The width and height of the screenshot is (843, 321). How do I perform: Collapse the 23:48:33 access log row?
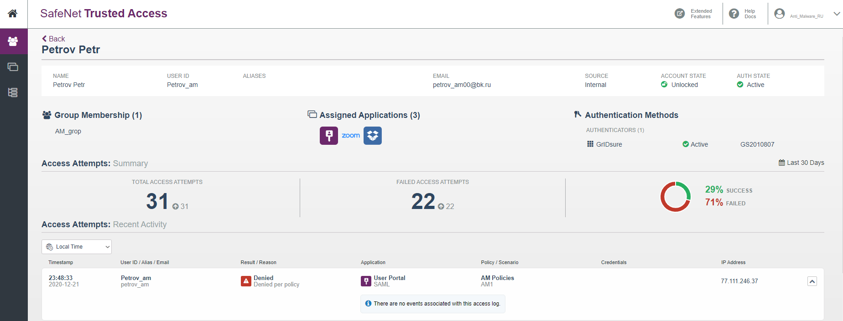[x=812, y=281]
